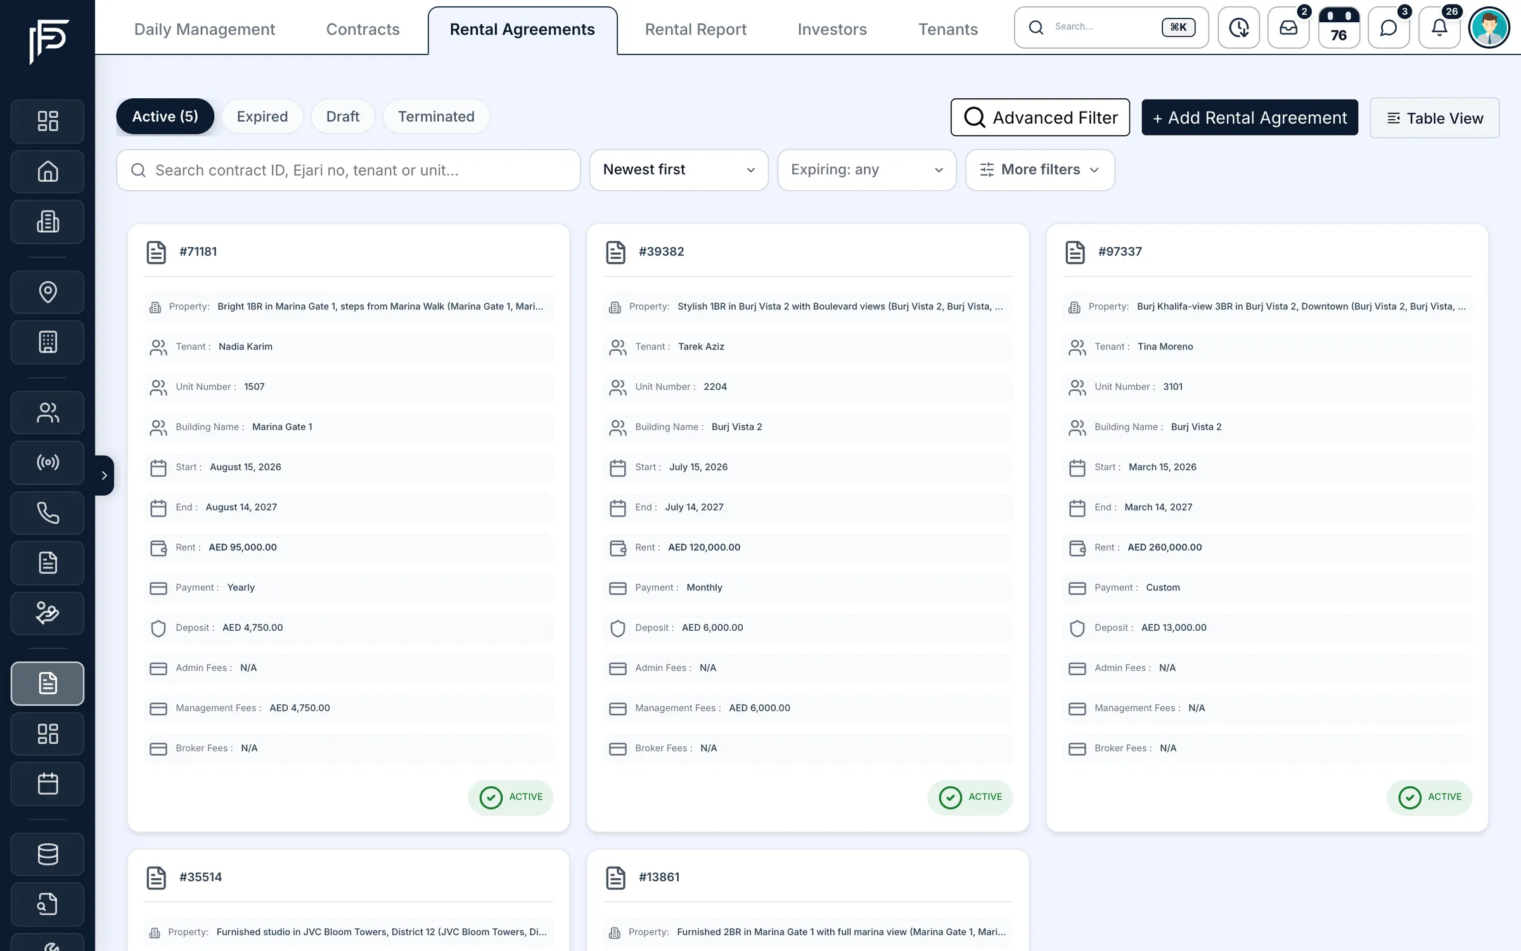Open the inbox icon with badge 2
The width and height of the screenshot is (1521, 951).
[1288, 27]
